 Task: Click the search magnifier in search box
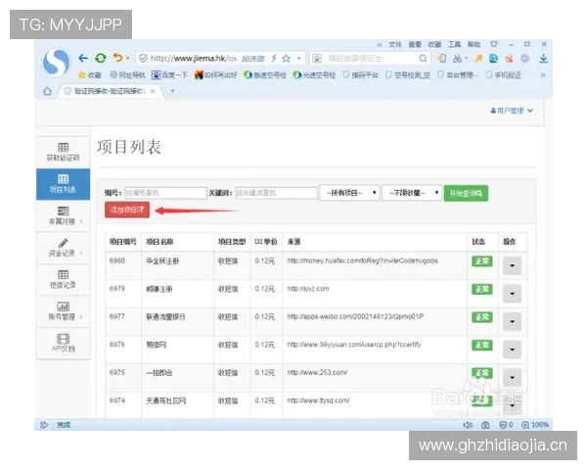coord(423,59)
